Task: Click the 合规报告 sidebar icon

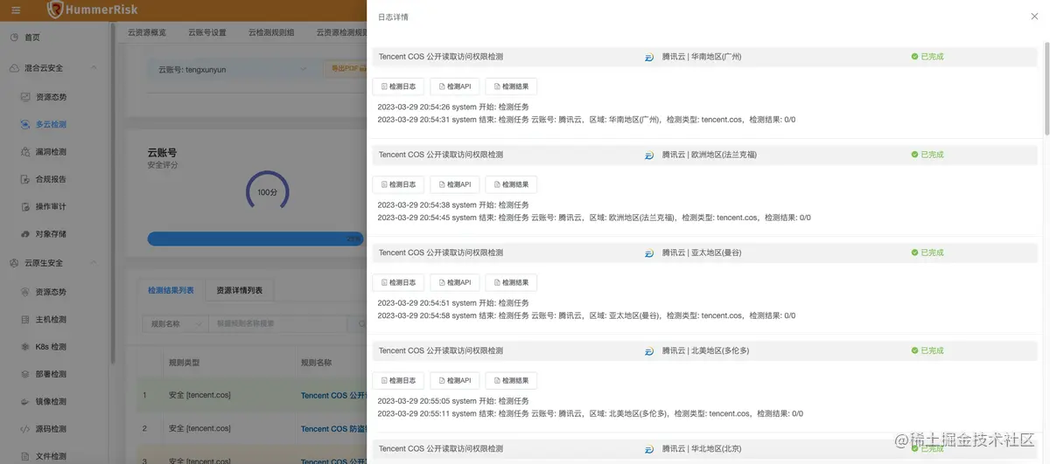Action: point(26,179)
